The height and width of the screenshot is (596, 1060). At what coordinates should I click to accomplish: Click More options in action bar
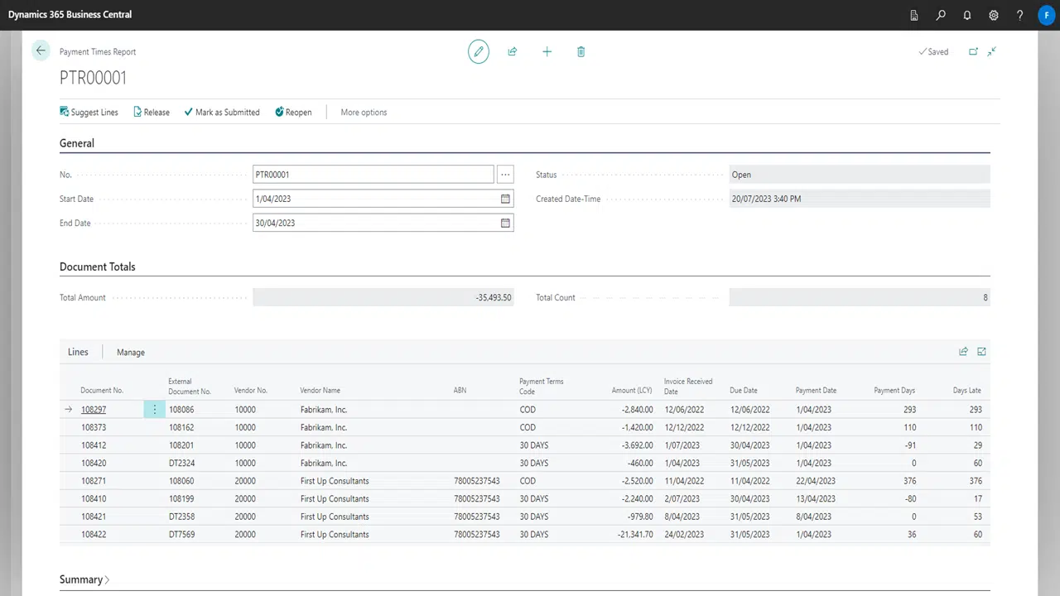(x=364, y=113)
